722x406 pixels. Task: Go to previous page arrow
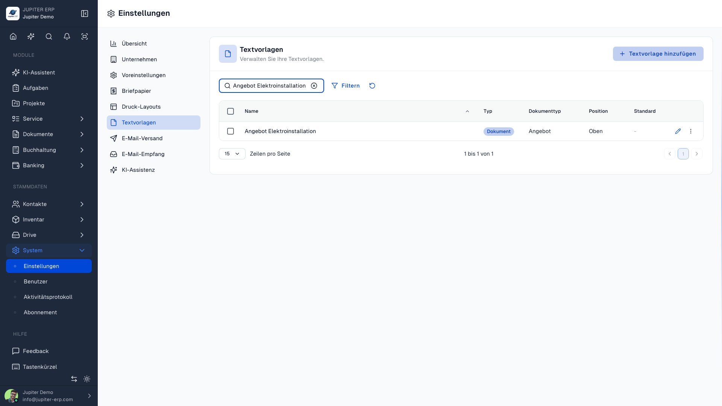coord(670,154)
